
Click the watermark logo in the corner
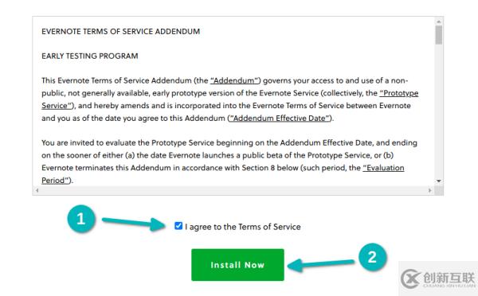(x=438, y=278)
